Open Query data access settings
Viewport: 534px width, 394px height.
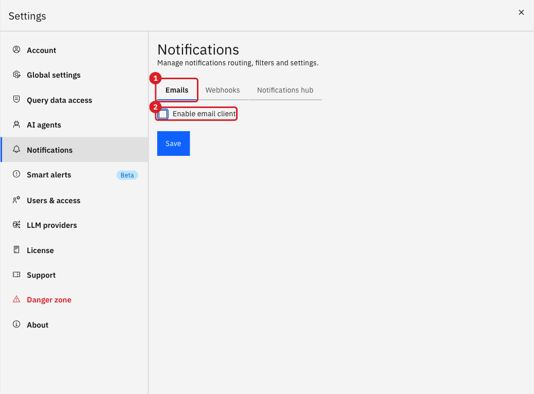pos(75,100)
